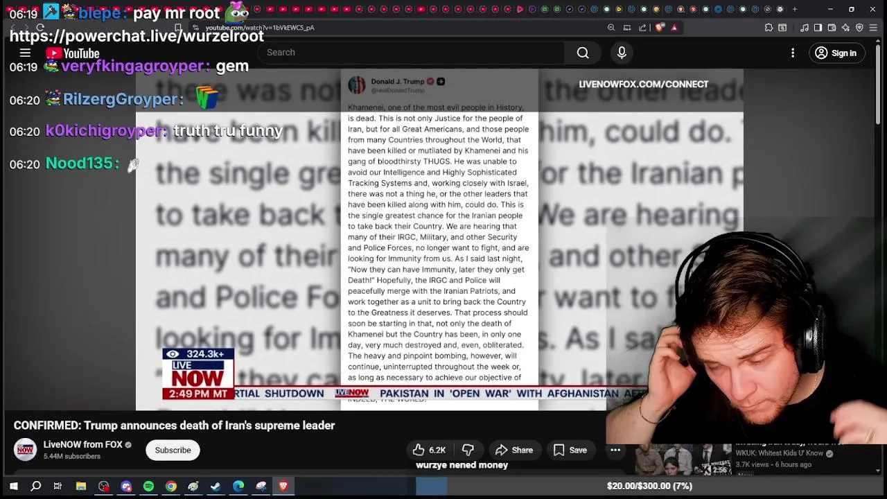Click the zoom magnifier in the address bar

[x=611, y=28]
